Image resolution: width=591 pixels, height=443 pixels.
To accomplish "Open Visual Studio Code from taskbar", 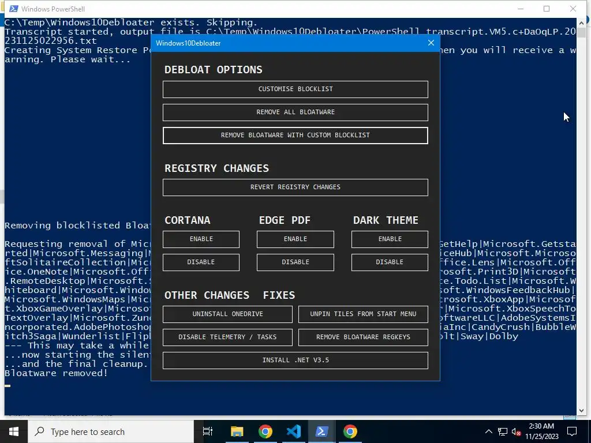I will pyautogui.click(x=294, y=431).
